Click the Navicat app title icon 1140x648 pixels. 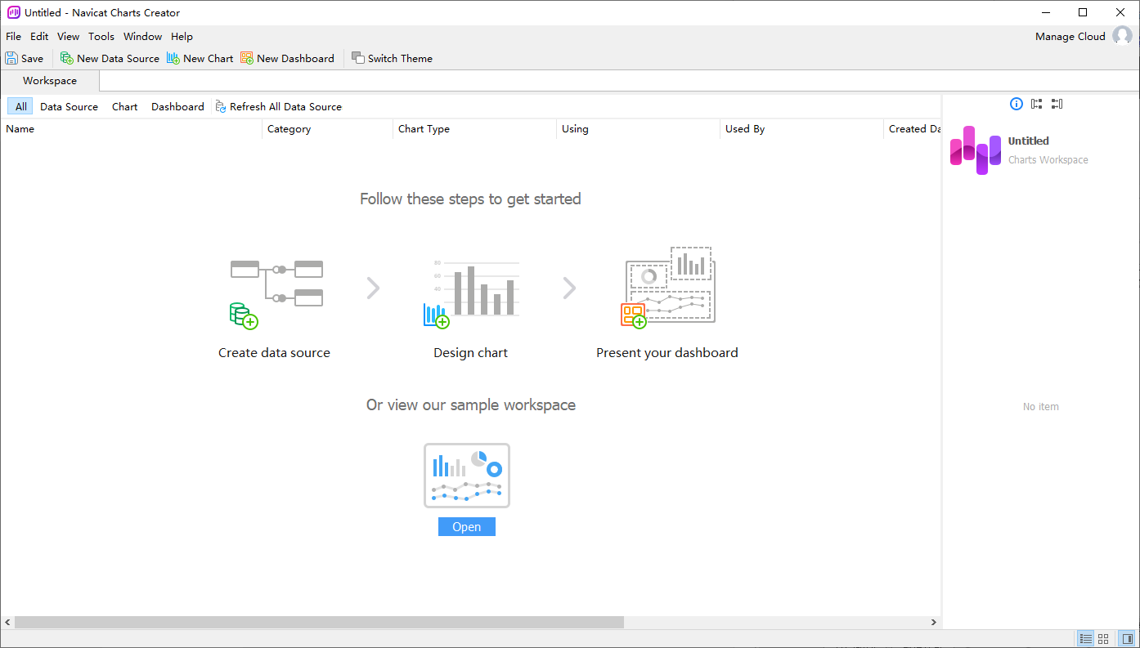pos(13,13)
